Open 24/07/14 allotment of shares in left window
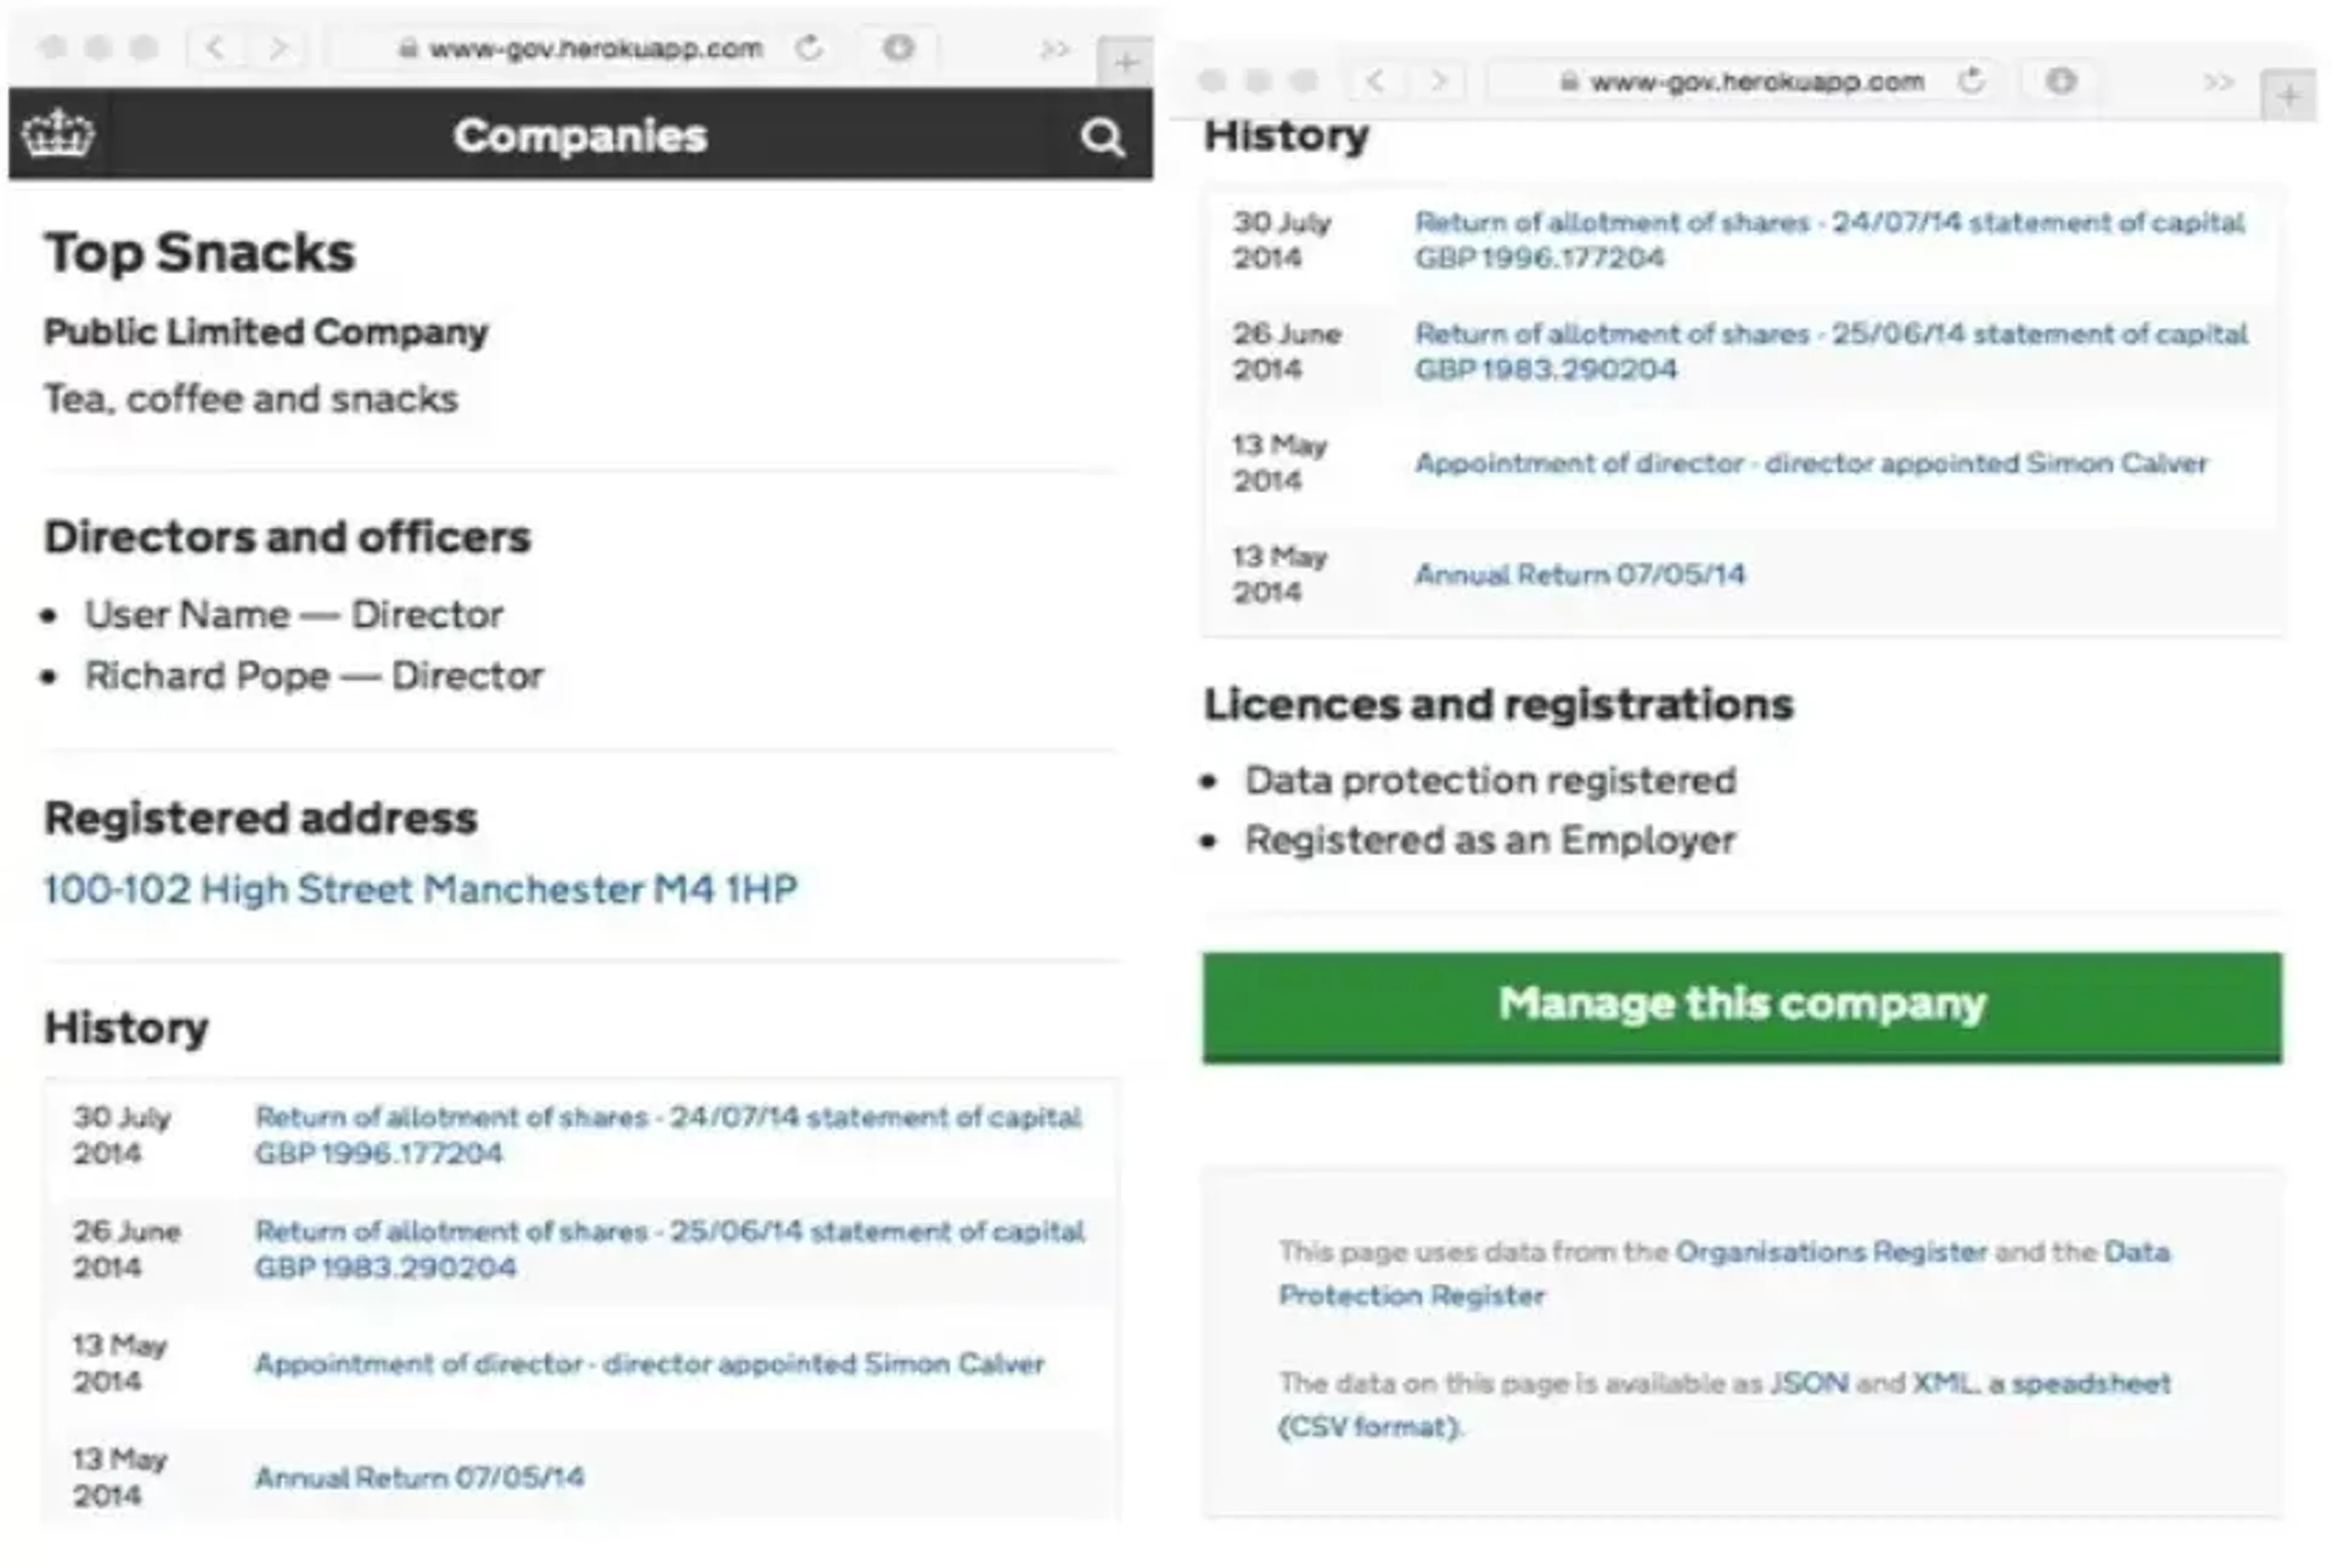 pyautogui.click(x=668, y=1134)
